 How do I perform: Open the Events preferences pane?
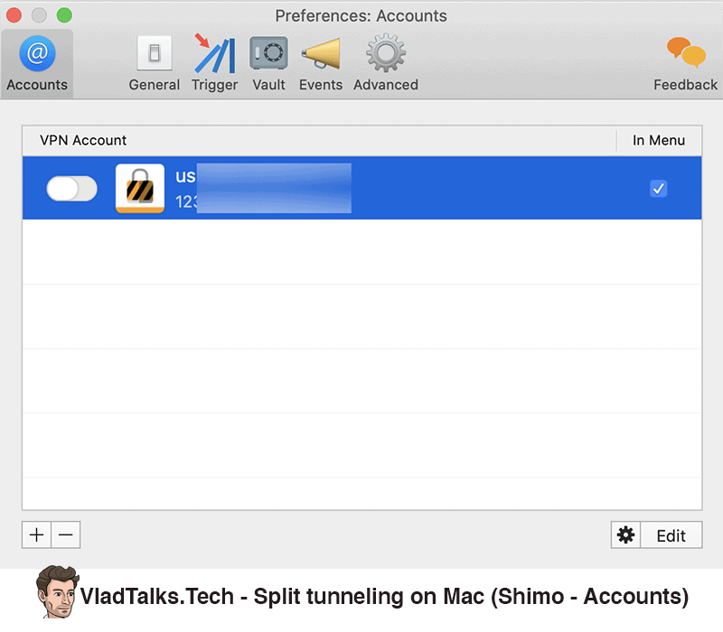321,63
